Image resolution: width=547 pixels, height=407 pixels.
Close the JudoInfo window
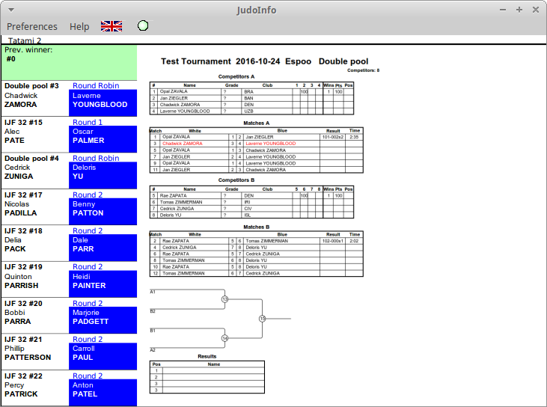(x=535, y=10)
